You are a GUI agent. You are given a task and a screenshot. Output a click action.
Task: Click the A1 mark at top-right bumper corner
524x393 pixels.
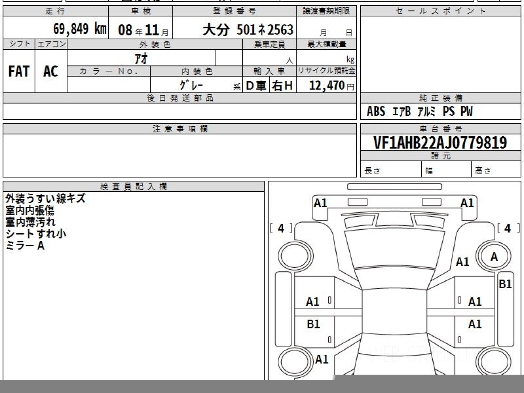[467, 203]
